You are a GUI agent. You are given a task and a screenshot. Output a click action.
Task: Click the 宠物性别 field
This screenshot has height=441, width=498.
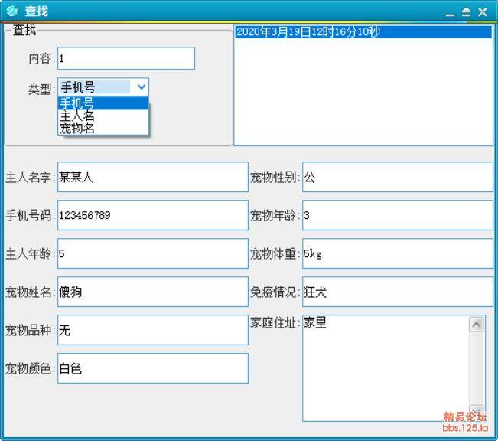coord(398,177)
